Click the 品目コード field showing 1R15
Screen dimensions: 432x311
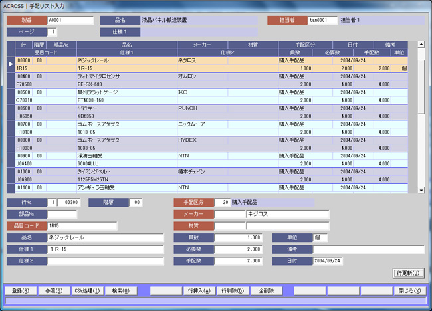tap(82, 226)
